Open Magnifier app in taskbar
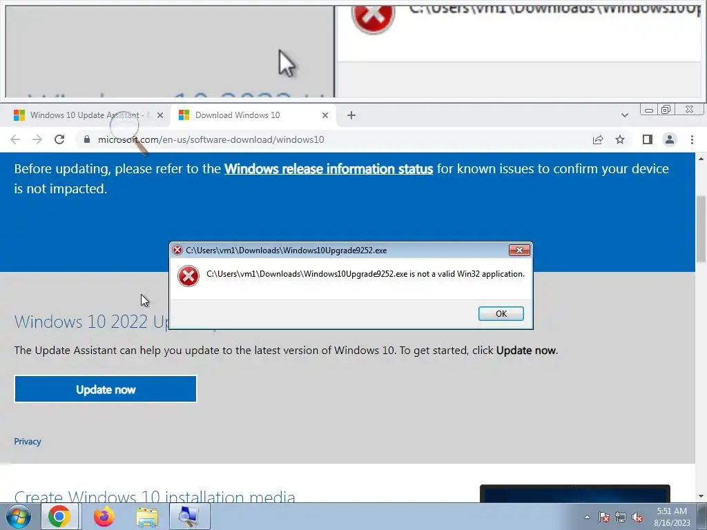 (x=189, y=516)
